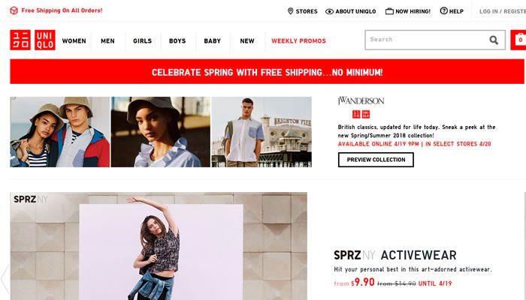Click the About Uniqlo eye icon

[329, 11]
